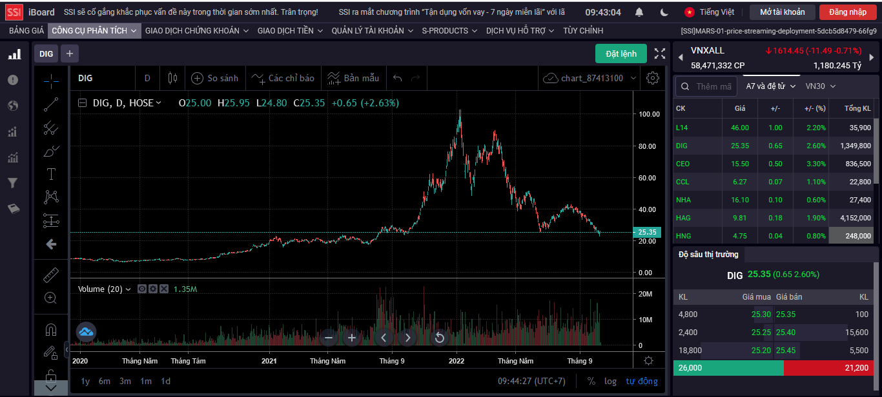Open the book guide sidebar icon
The height and width of the screenshot is (397, 882).
tap(13, 209)
